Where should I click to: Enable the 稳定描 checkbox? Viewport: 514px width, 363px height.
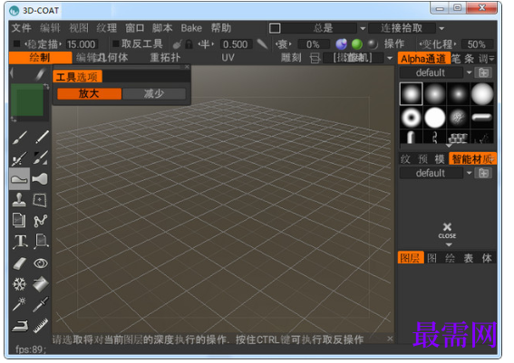click(16, 43)
